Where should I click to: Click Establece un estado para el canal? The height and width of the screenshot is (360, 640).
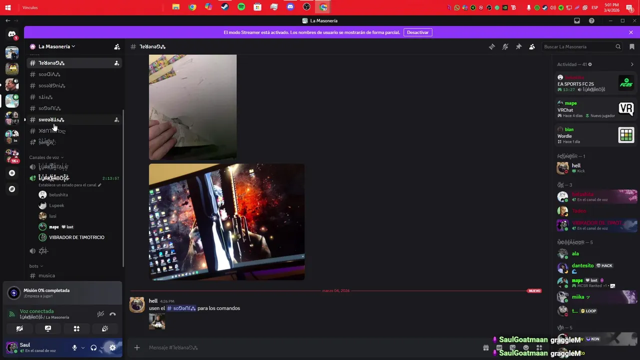click(70, 185)
